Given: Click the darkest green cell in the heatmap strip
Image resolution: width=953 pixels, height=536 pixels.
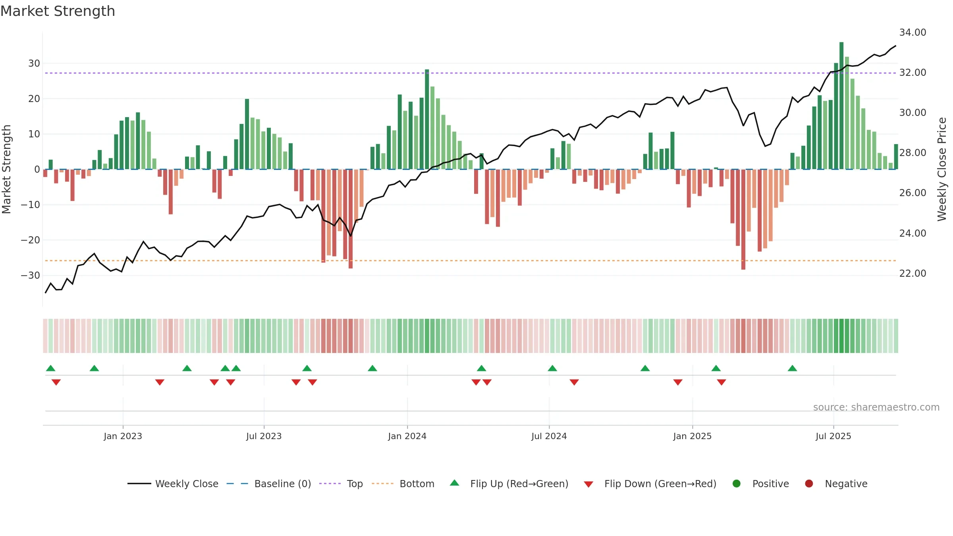Looking at the screenshot, I should coord(841,336).
